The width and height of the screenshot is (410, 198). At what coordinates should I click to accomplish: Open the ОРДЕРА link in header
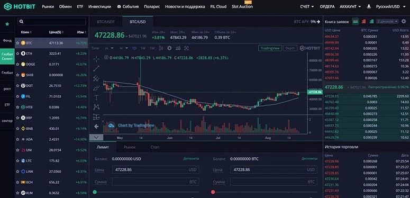point(327,6)
